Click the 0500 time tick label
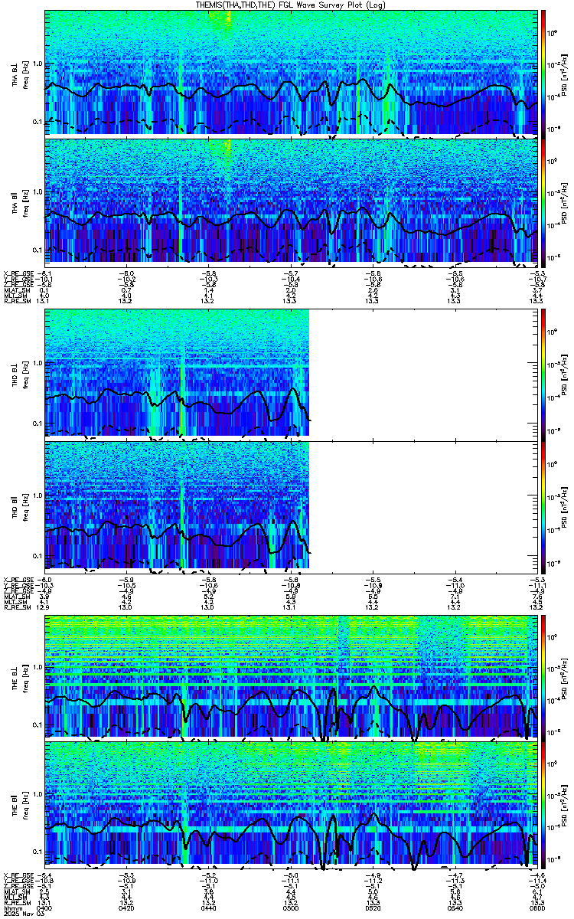This screenshot has height=919, width=574. (291, 908)
